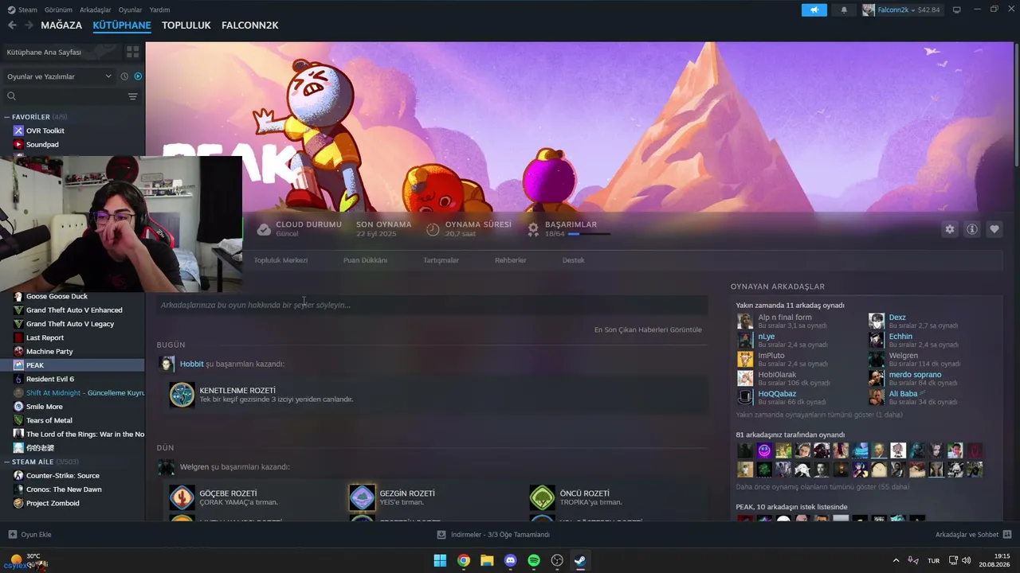
Task: Click the play time clock icon
Action: (433, 229)
